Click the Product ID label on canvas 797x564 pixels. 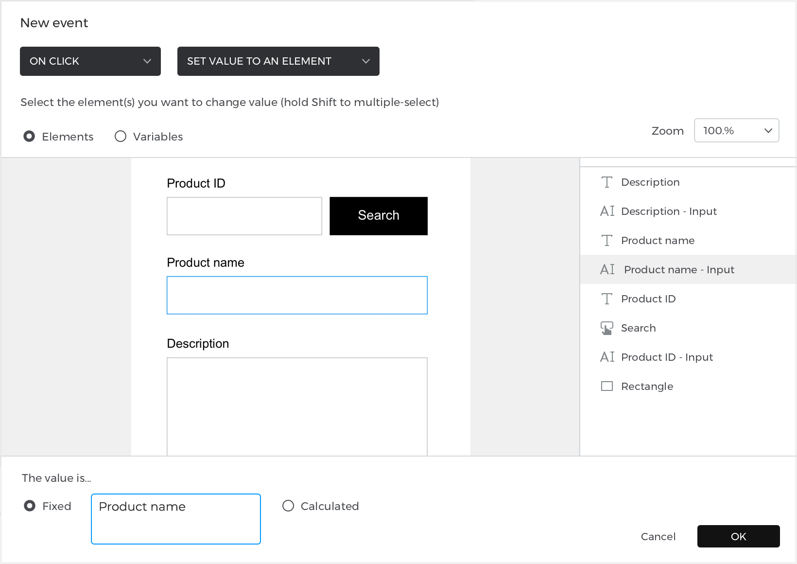196,183
